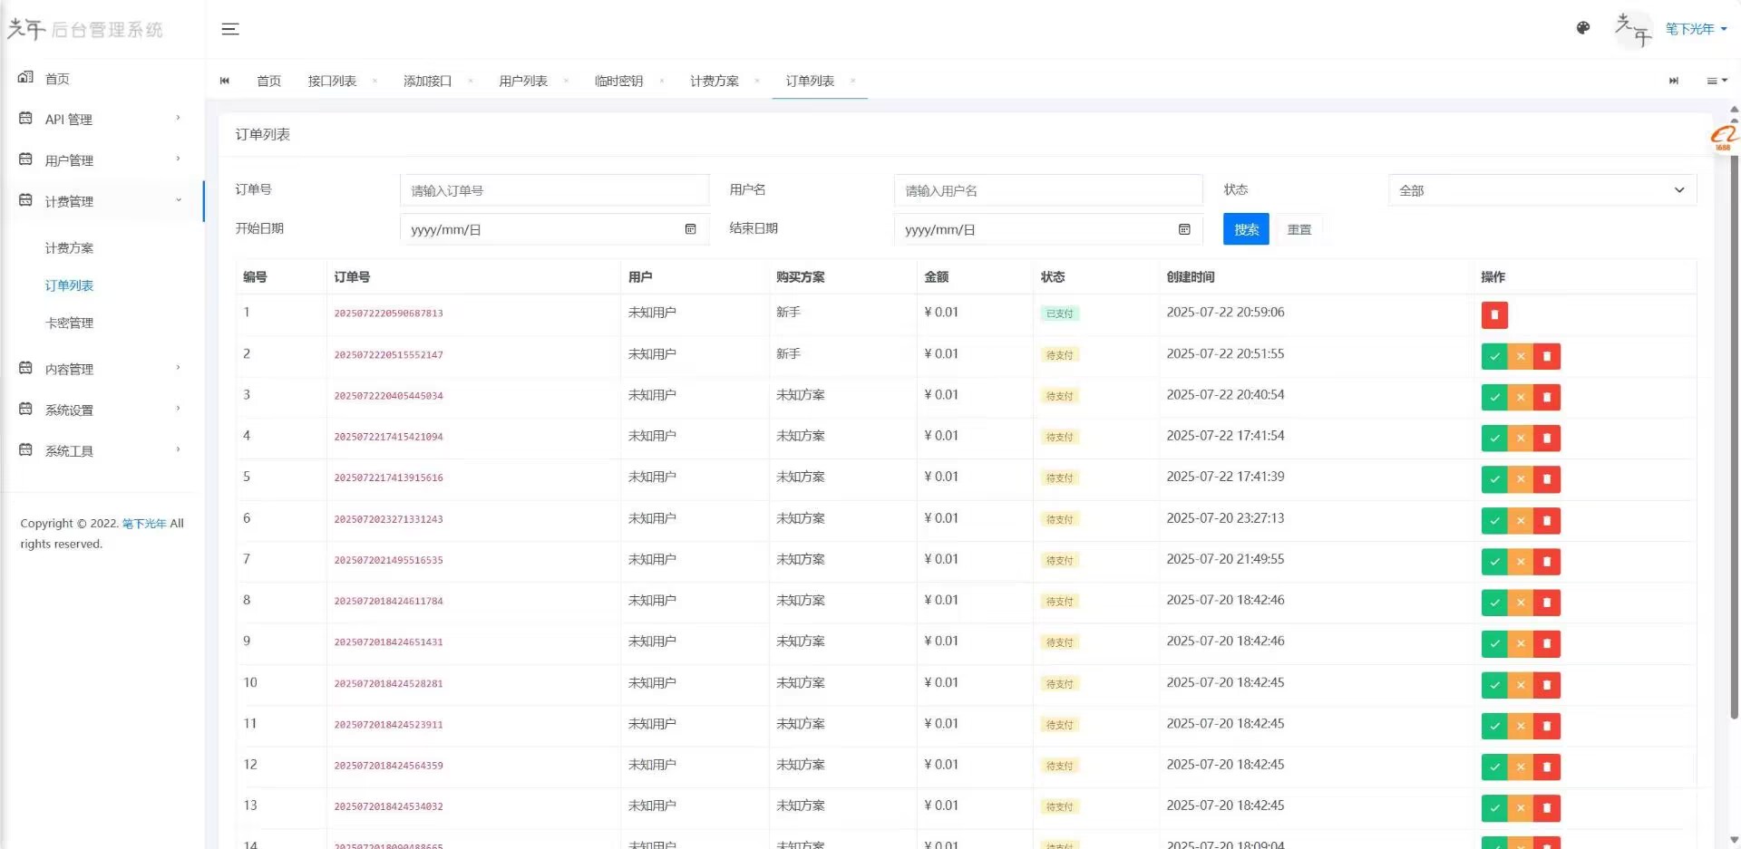This screenshot has width=1741, height=849.
Task: Click the 重置 button
Action: tap(1299, 229)
